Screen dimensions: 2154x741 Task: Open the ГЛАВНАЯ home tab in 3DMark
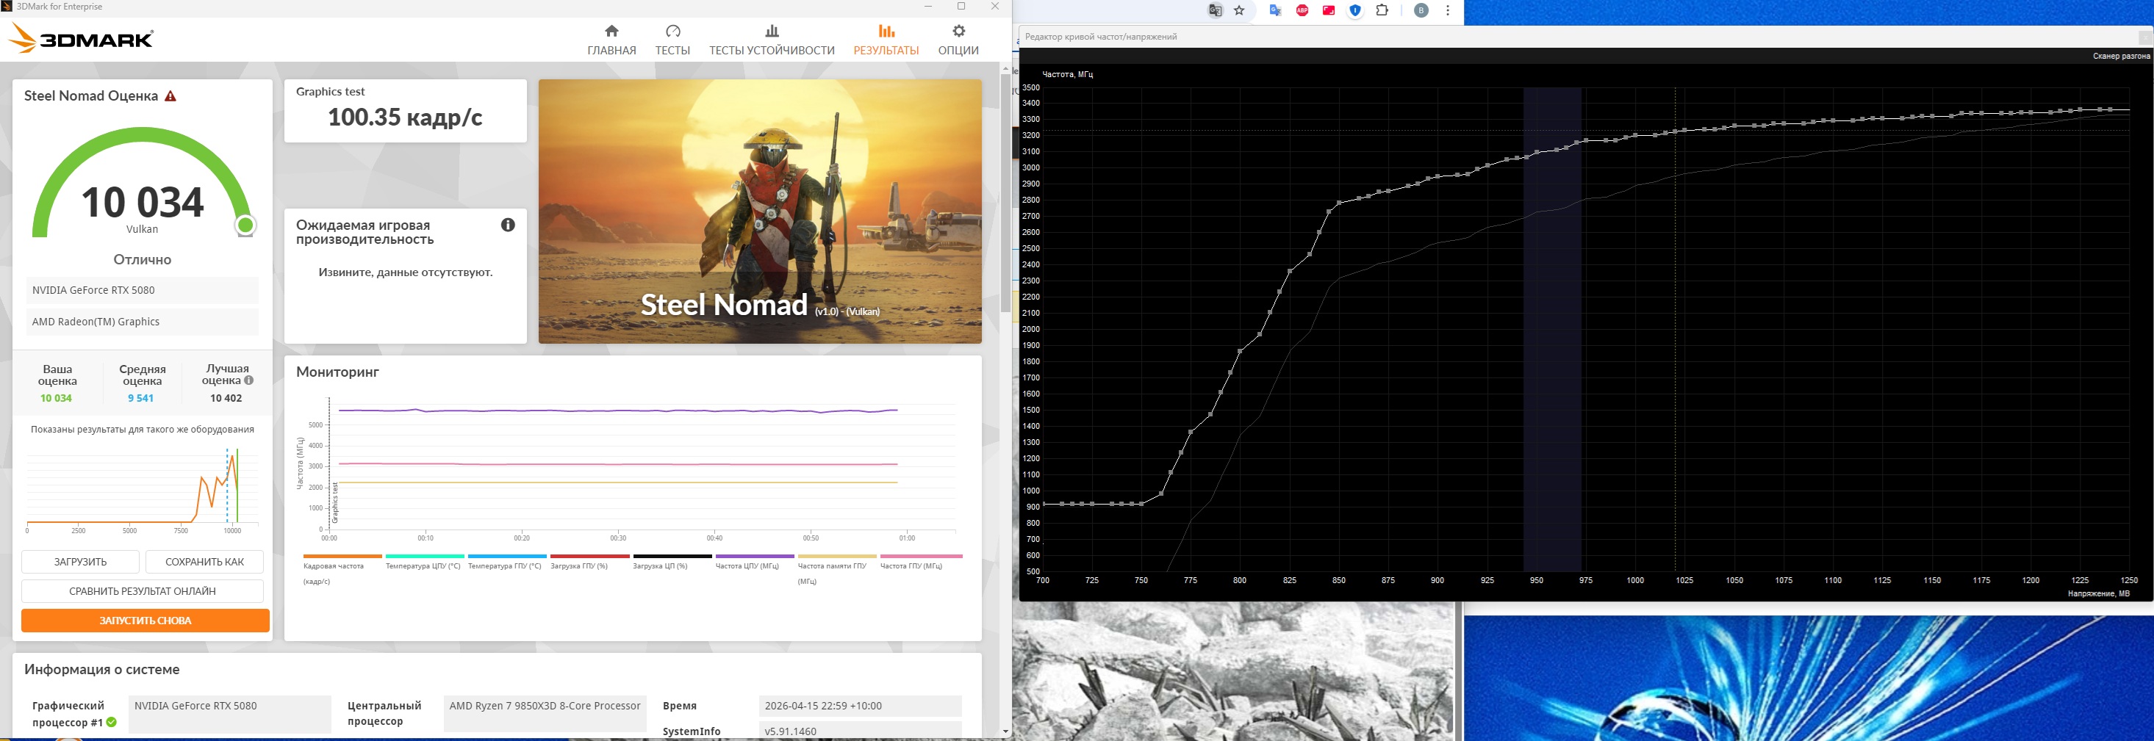(611, 40)
